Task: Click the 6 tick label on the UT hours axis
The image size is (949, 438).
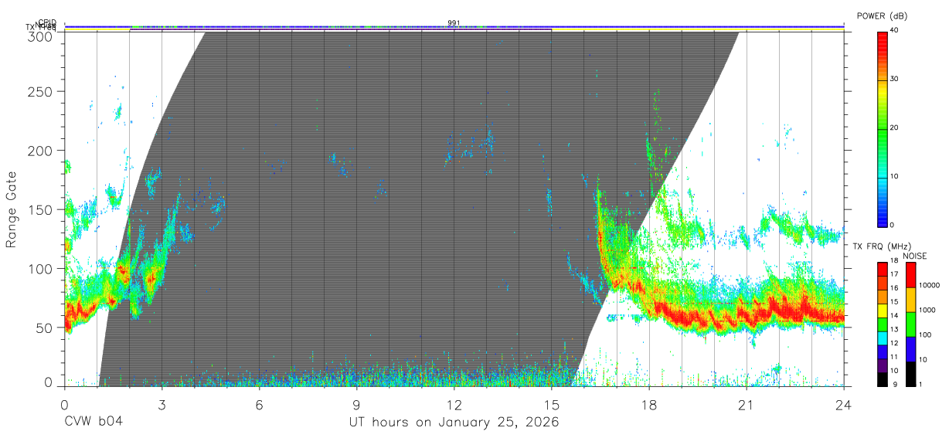Action: 260,404
